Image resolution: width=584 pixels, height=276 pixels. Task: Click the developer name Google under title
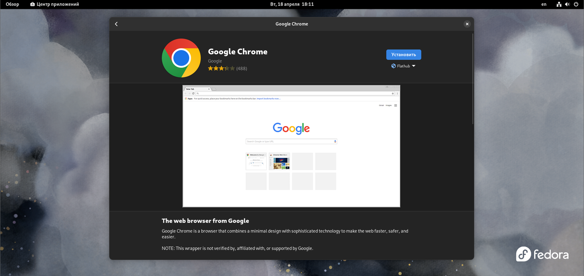[x=215, y=61]
